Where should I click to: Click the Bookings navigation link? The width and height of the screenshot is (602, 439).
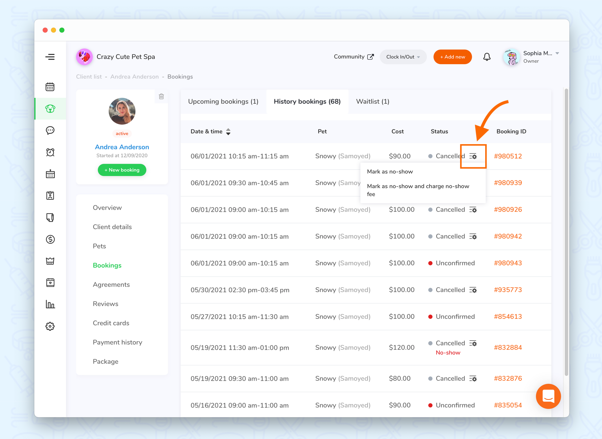tap(107, 265)
